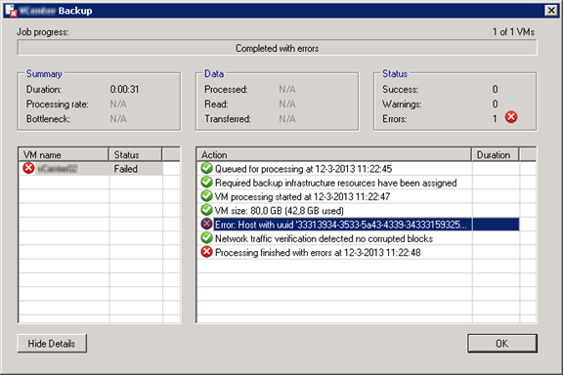The image size is (563, 375).
Task: Click the Read N/A value
Action: [287, 104]
